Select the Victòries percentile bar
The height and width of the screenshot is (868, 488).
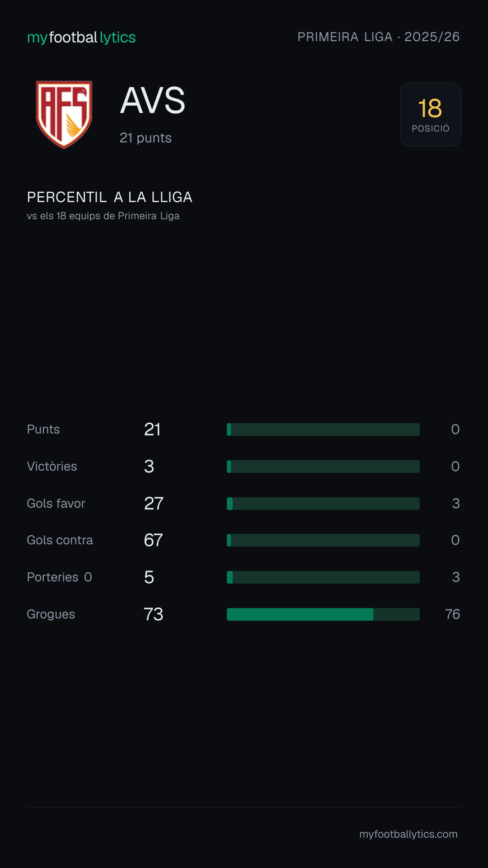click(x=323, y=467)
